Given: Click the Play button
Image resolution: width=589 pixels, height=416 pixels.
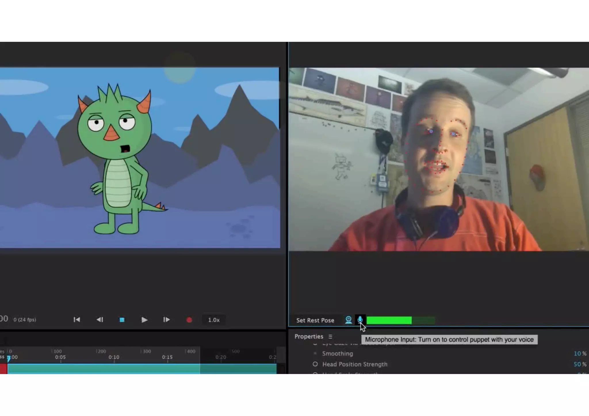Looking at the screenshot, I should (x=144, y=320).
